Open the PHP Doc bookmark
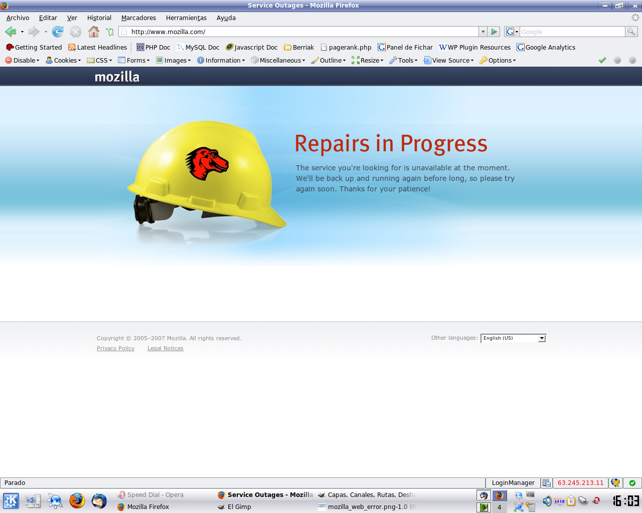This screenshot has width=642, height=513. (153, 47)
